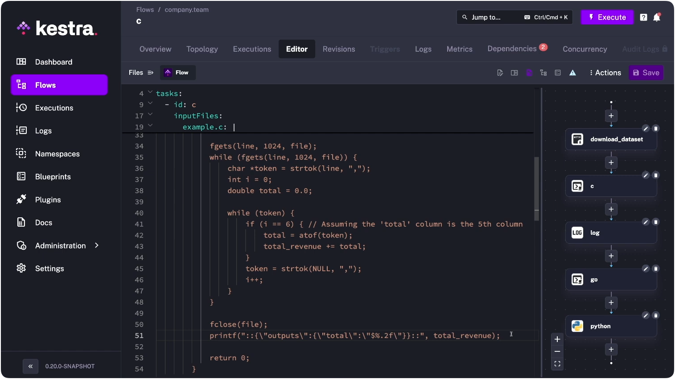Open the Blueprints section
Image resolution: width=675 pixels, height=379 pixels.
click(54, 176)
